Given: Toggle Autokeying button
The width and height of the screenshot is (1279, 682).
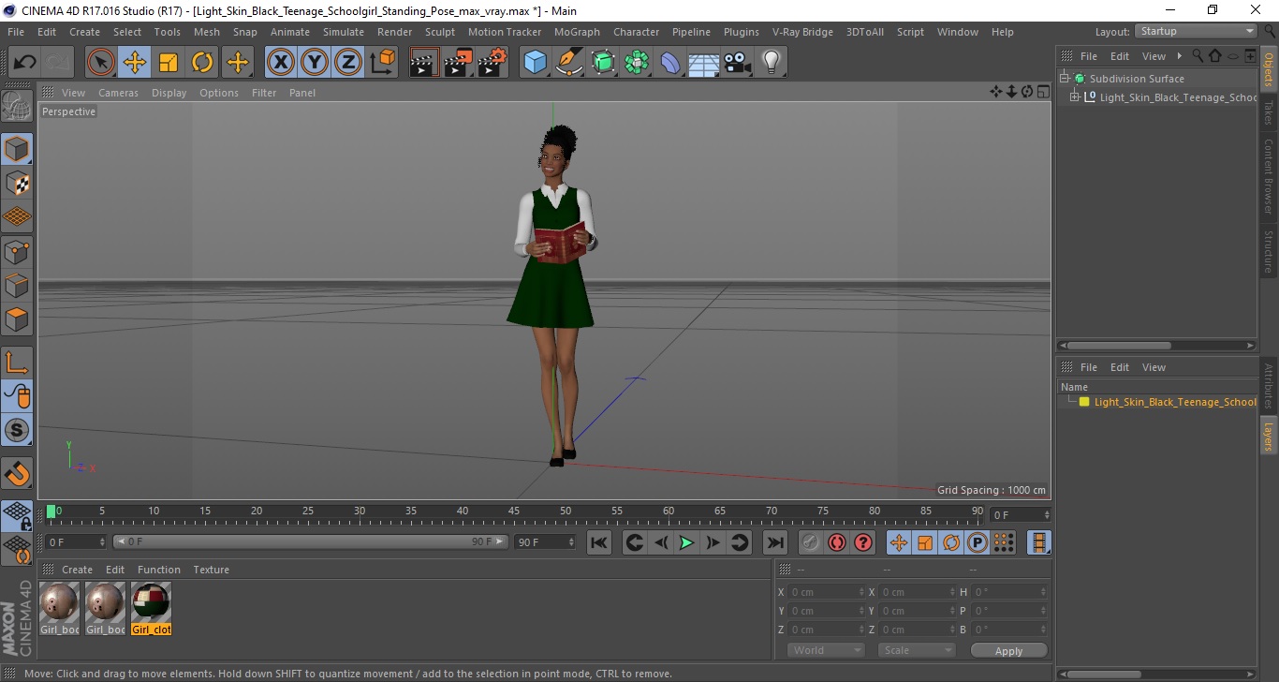Looking at the screenshot, I should click(837, 542).
